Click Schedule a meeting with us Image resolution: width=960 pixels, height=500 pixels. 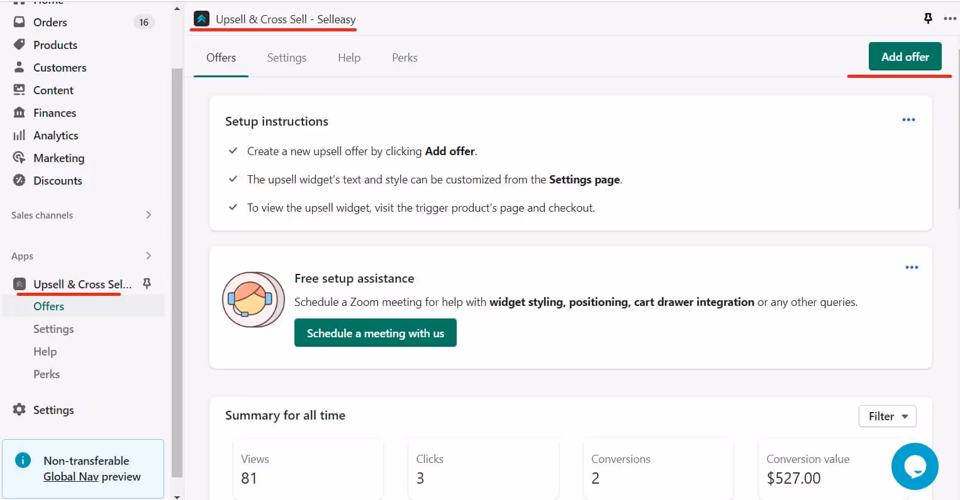(x=376, y=333)
